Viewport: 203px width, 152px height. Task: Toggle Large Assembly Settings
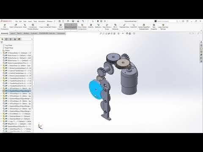(x=163, y=27)
